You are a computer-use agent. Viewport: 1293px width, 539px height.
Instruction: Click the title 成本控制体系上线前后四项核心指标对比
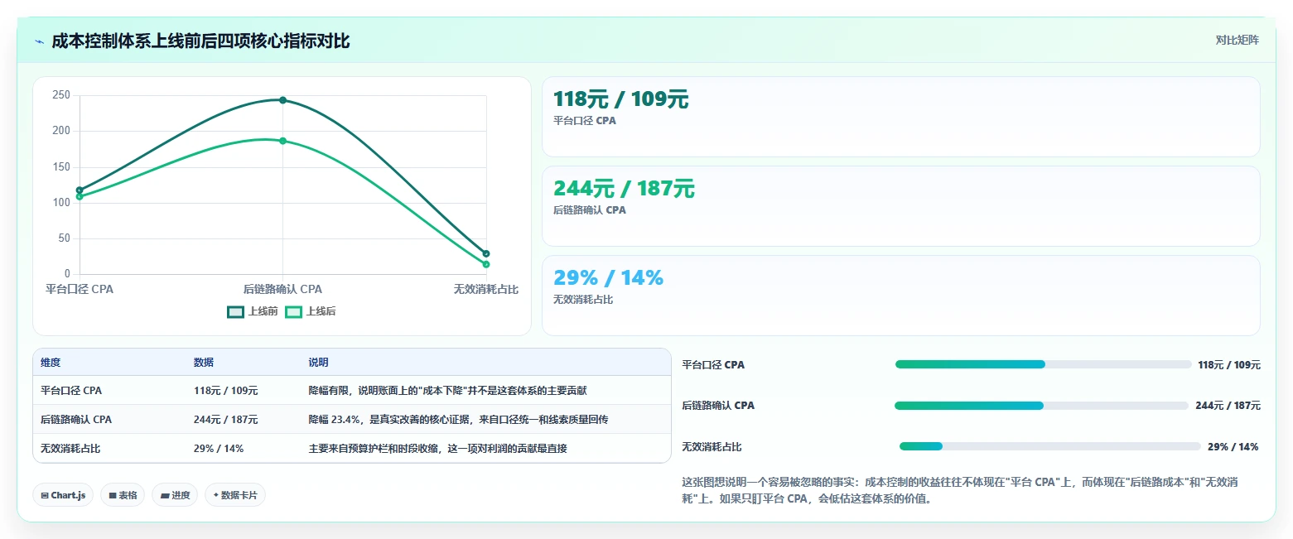[200, 41]
